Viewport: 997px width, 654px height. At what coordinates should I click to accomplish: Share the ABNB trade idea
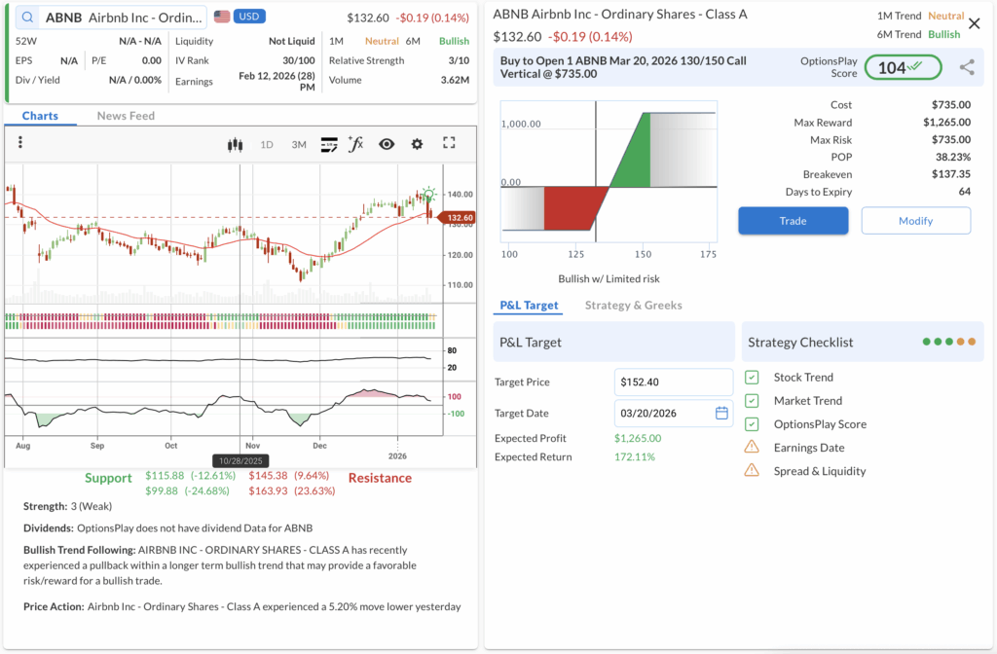[x=967, y=67]
